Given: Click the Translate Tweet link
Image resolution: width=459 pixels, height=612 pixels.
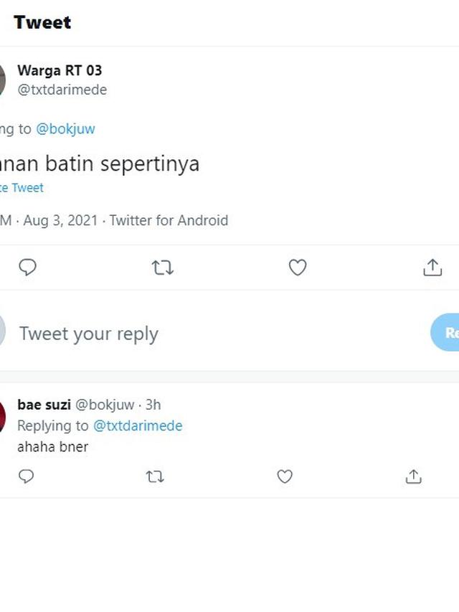Looking at the screenshot, I should point(22,187).
